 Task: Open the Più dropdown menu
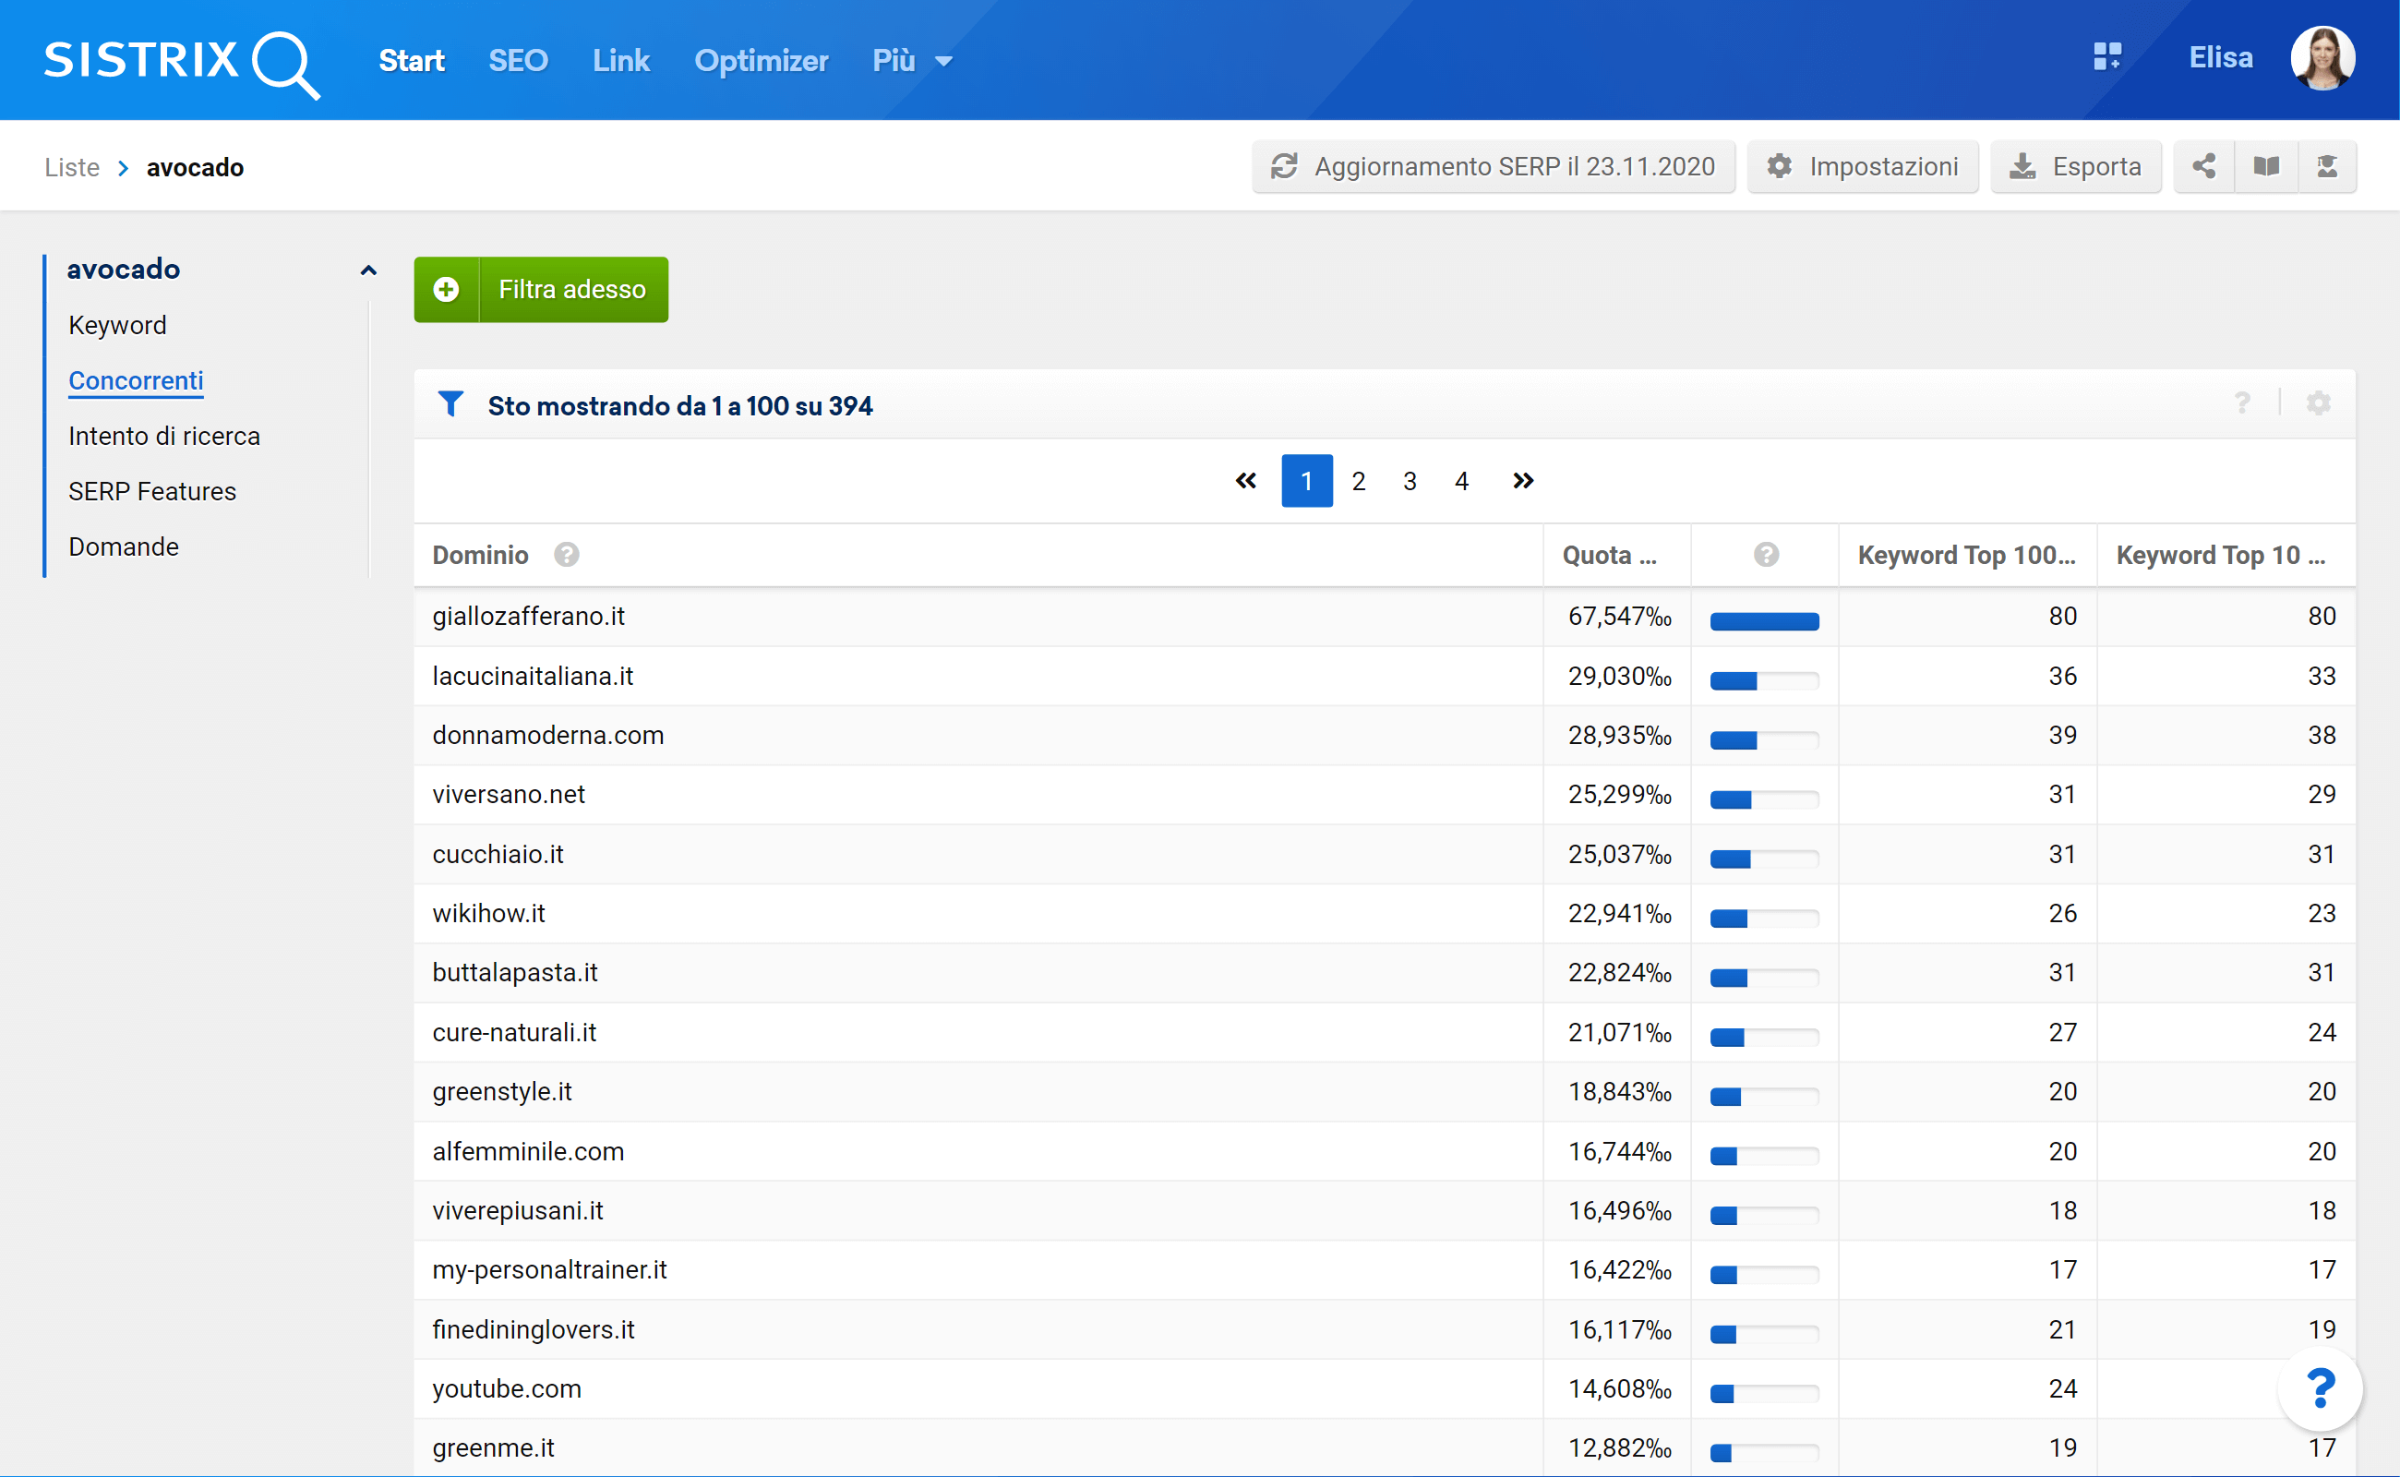(x=906, y=60)
